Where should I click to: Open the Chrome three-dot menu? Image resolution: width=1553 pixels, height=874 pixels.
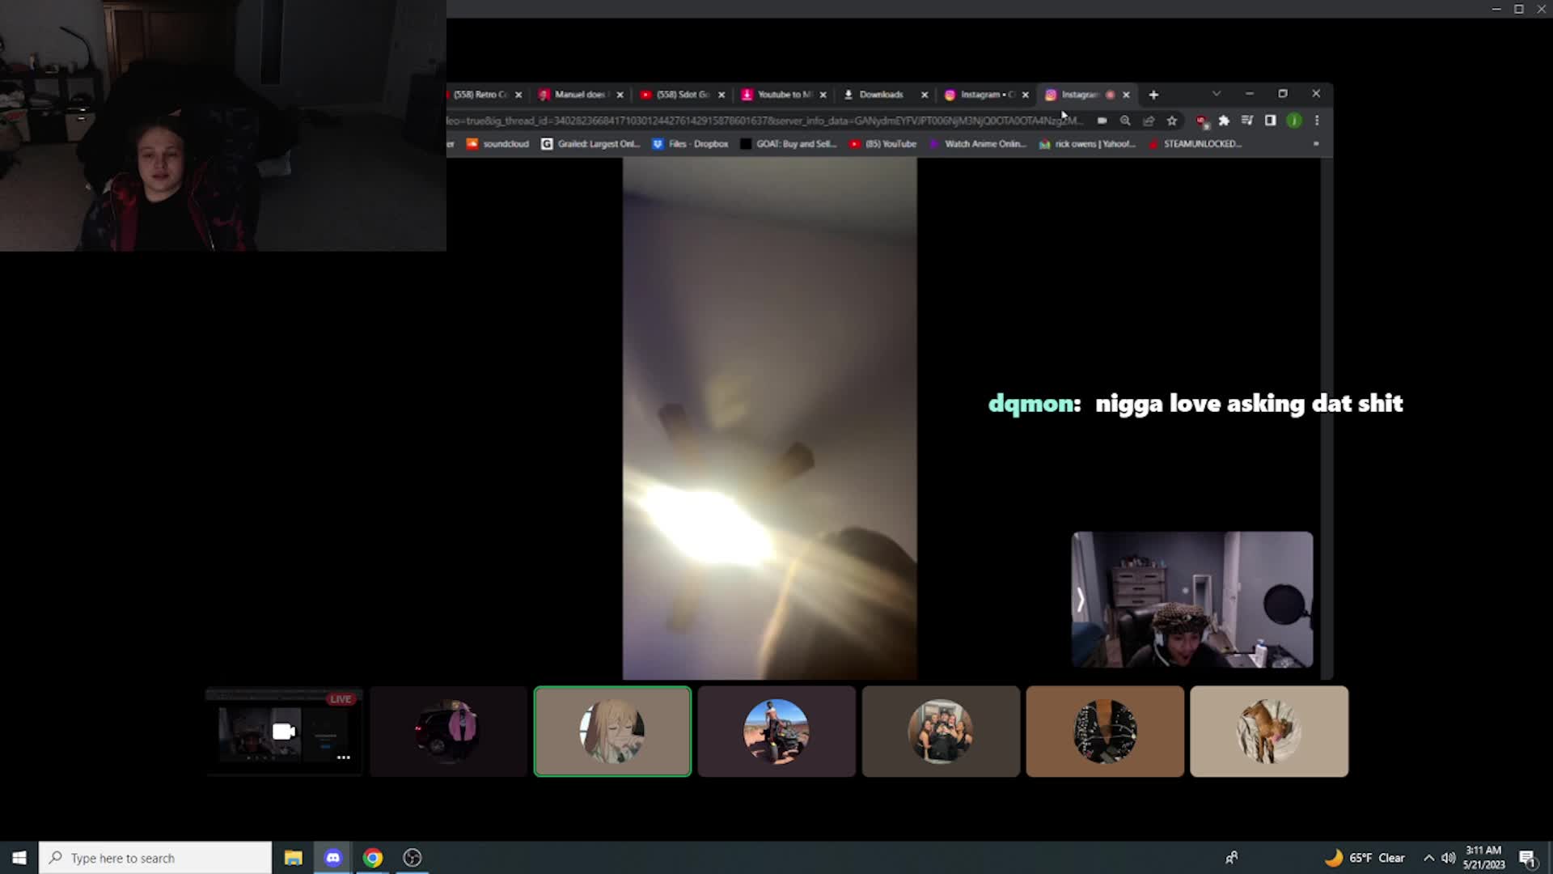[x=1317, y=121]
